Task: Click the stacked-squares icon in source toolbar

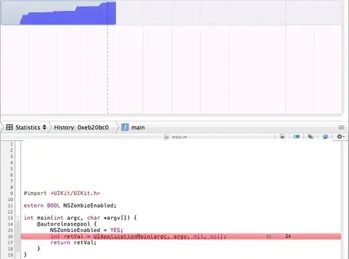Action: tap(310, 137)
